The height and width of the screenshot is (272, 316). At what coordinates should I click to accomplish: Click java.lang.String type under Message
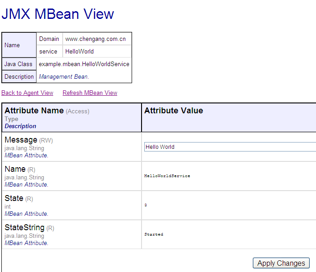pos(24,148)
